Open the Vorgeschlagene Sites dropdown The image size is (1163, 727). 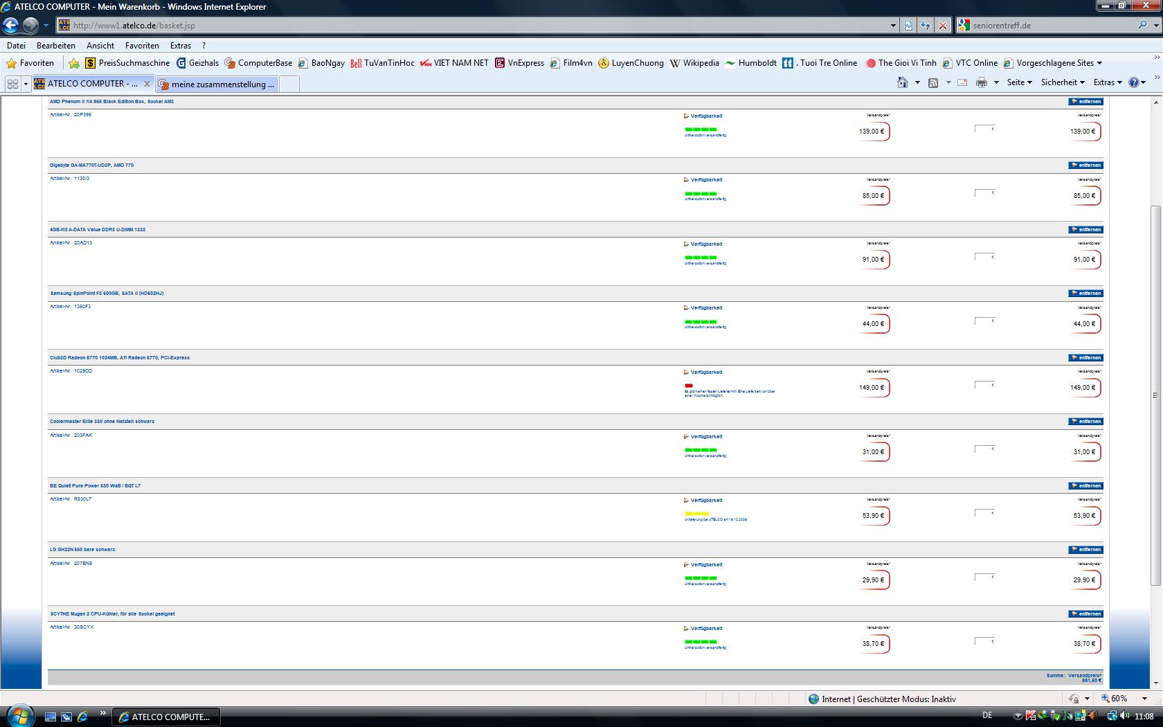click(x=1052, y=63)
